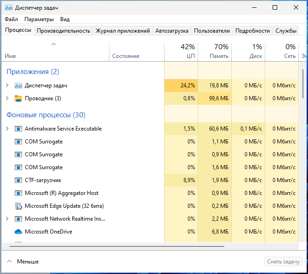The width and height of the screenshot is (308, 274).
Task: Click the 24,2% CPU value cell
Action: [x=181, y=86]
